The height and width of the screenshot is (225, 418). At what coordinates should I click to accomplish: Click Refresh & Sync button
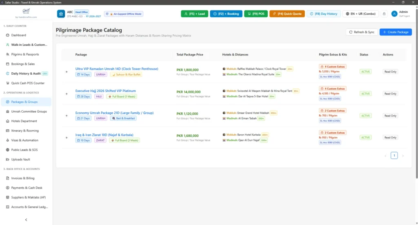(362, 32)
